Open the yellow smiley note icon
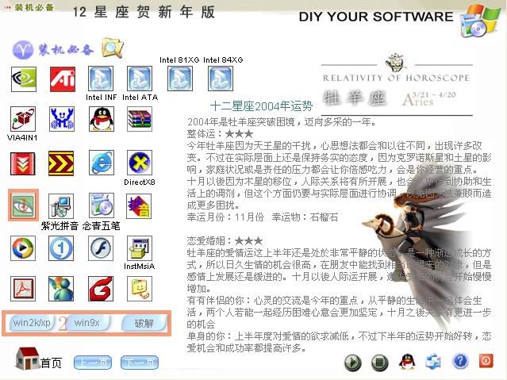Image resolution: width=507 pixels, height=380 pixels. pos(140,289)
